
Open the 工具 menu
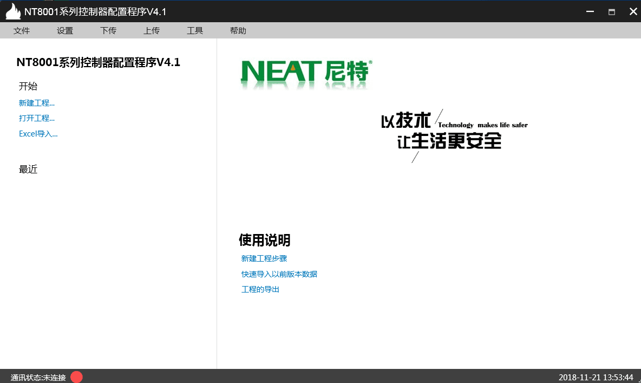pyautogui.click(x=195, y=31)
